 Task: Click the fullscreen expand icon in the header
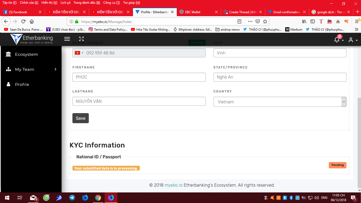click(x=81, y=39)
